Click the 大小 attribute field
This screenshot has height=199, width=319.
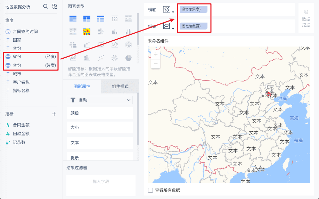tap(100, 127)
